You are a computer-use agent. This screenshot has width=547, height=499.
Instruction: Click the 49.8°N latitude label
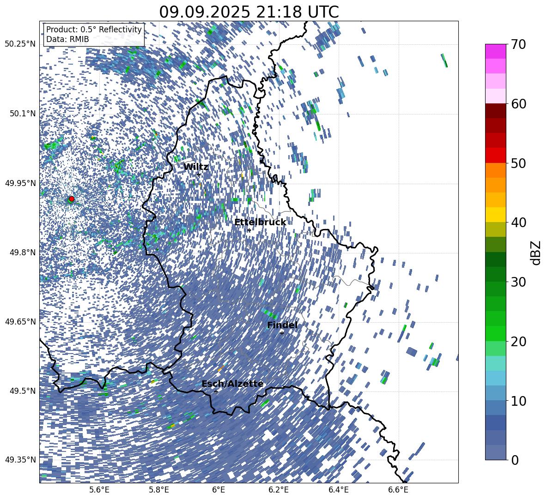pos(22,253)
